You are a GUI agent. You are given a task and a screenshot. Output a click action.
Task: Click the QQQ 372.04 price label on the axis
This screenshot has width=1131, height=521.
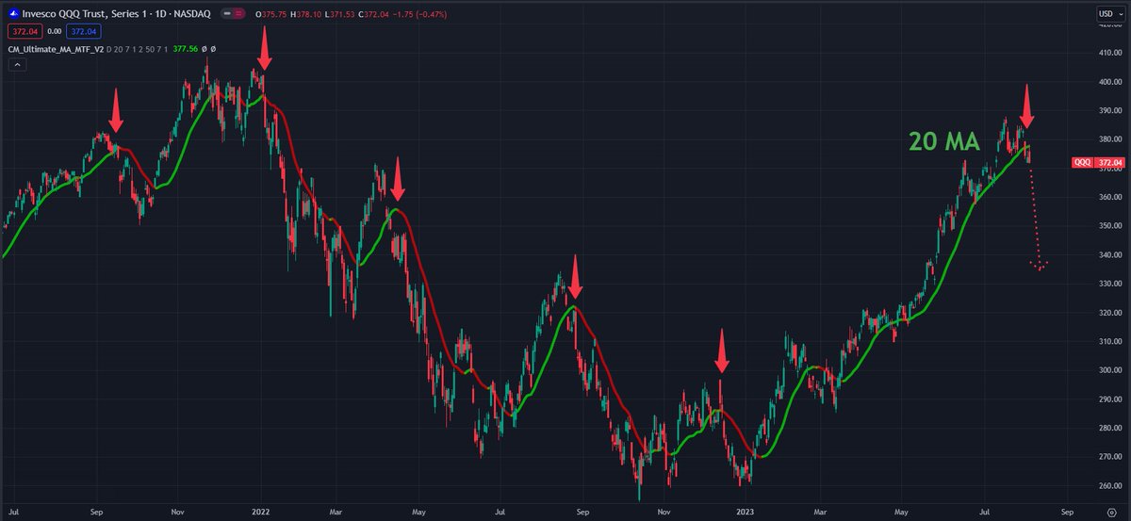click(1098, 163)
